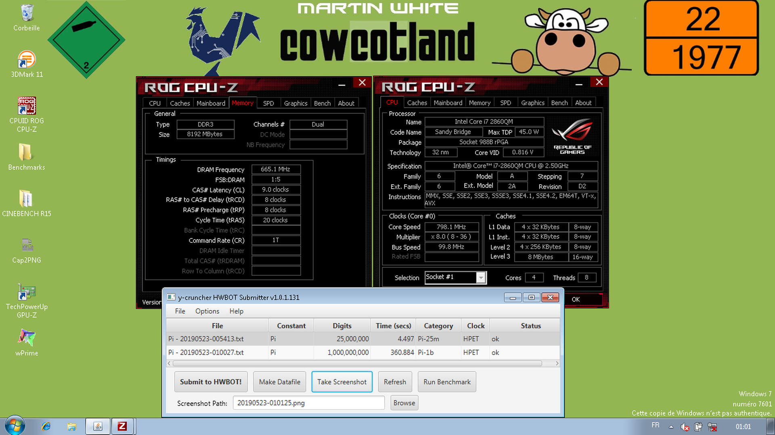
Task: Click Browse next to Screenshot Path
Action: pos(404,403)
